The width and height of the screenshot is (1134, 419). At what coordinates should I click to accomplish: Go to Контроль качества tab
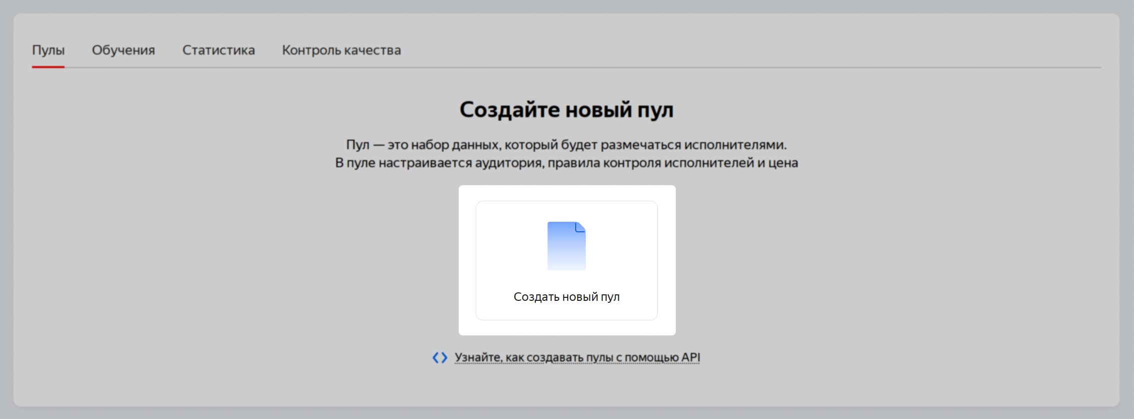coord(341,50)
